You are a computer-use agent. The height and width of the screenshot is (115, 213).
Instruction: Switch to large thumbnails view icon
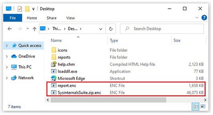[203, 106]
